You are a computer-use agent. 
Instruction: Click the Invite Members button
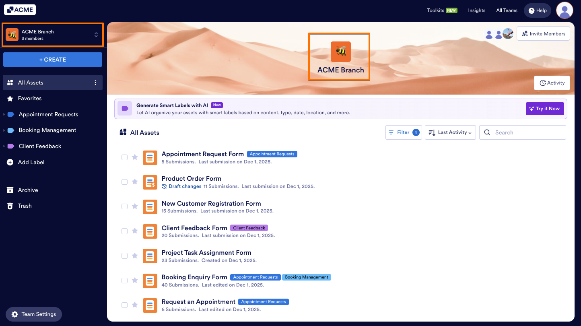544,34
